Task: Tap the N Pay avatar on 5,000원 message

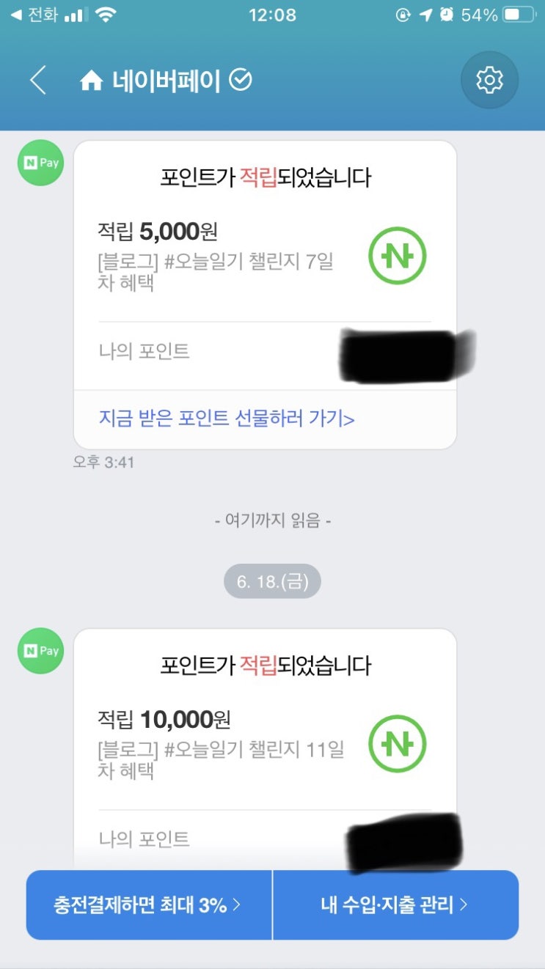Action: point(41,163)
